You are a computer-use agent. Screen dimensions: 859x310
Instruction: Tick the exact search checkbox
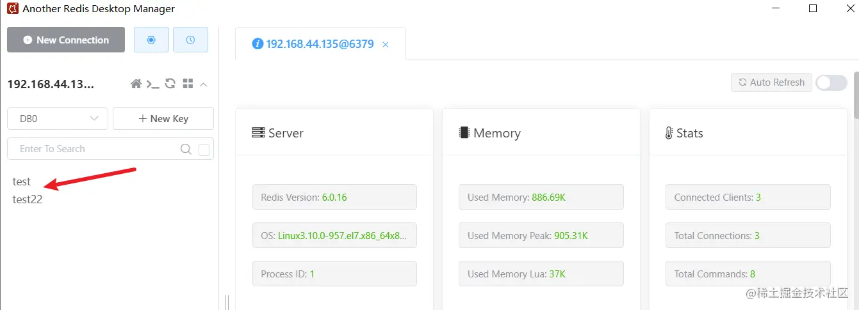pos(204,150)
